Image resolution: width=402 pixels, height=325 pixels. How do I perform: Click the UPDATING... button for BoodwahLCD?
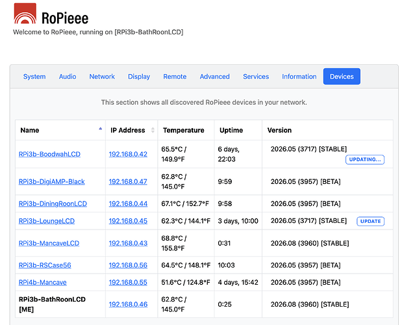(x=365, y=159)
